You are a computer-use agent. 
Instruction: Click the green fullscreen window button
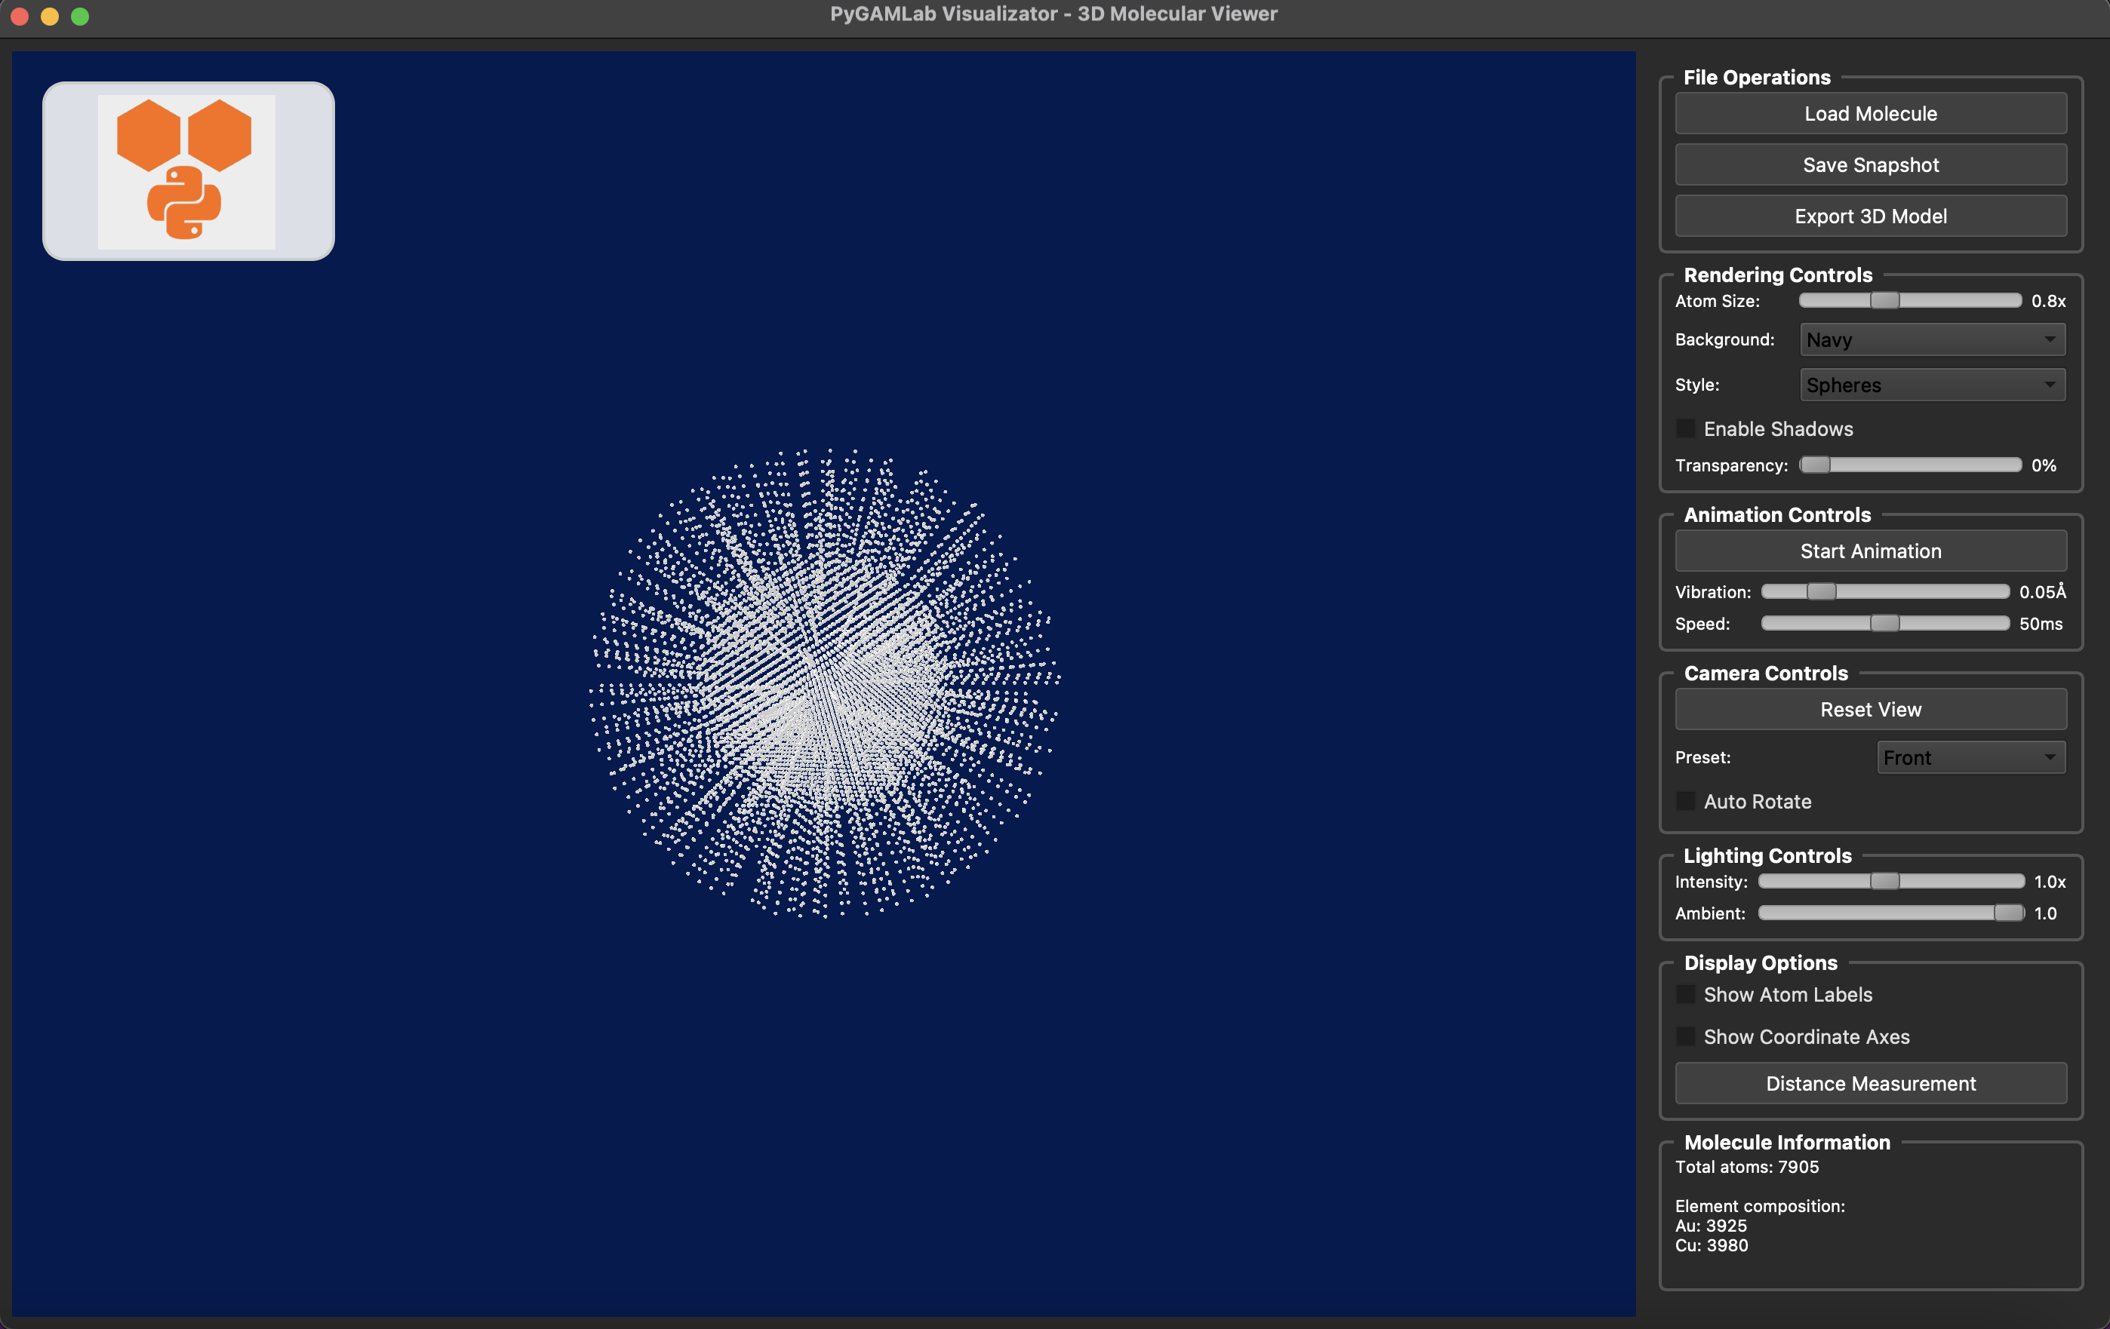pos(80,16)
